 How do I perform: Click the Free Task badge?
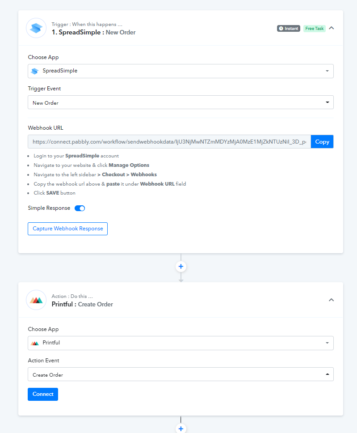click(x=314, y=29)
